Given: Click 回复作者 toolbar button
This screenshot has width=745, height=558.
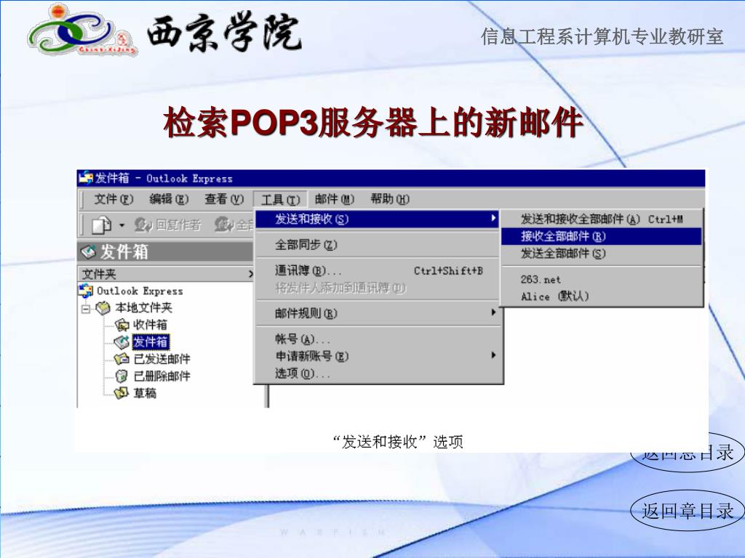Looking at the screenshot, I should pos(167,225).
